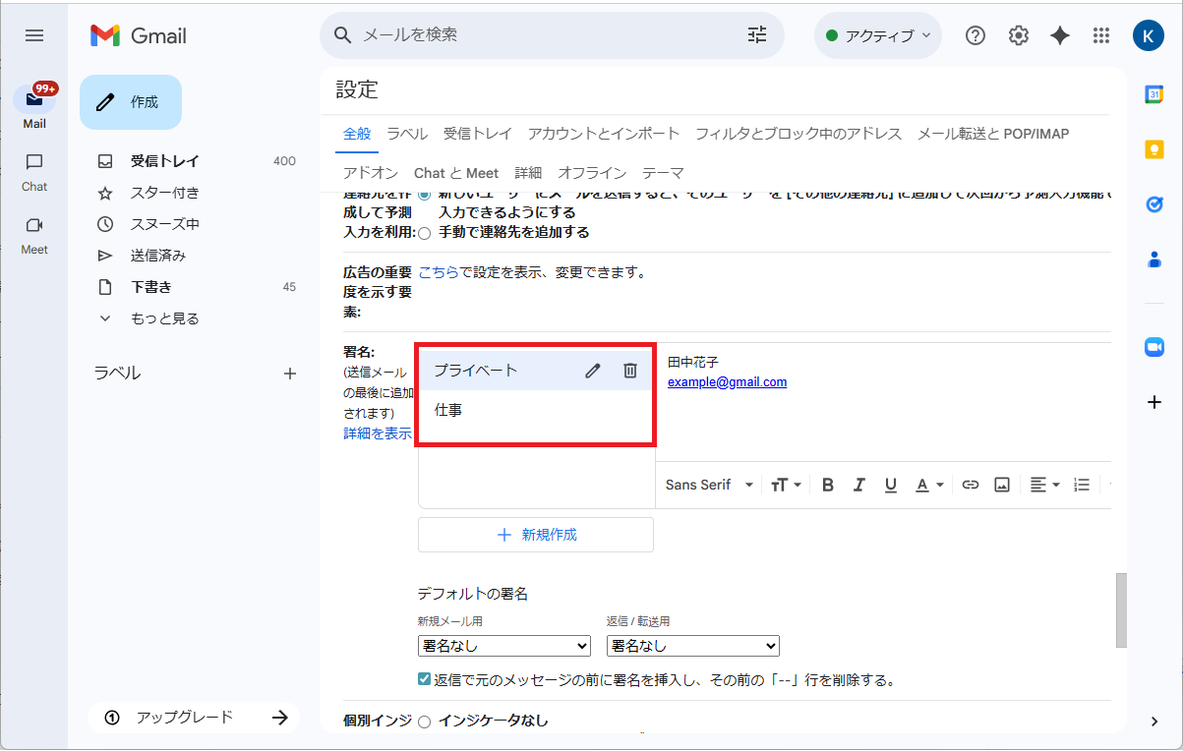Uncheck the 返信で元のメッセージ signature checkbox
Viewport: 1183px width, 751px height.
point(424,678)
